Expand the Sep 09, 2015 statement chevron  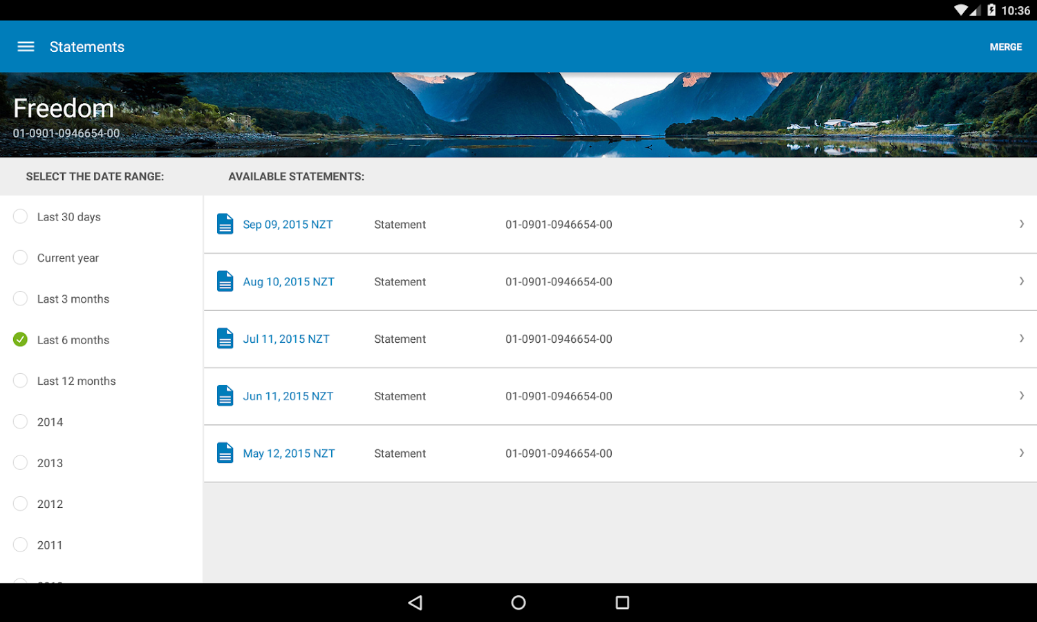point(1021,224)
